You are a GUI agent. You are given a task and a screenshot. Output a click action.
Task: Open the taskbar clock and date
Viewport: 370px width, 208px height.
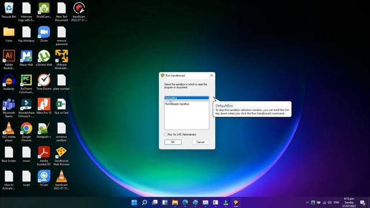(x=349, y=202)
